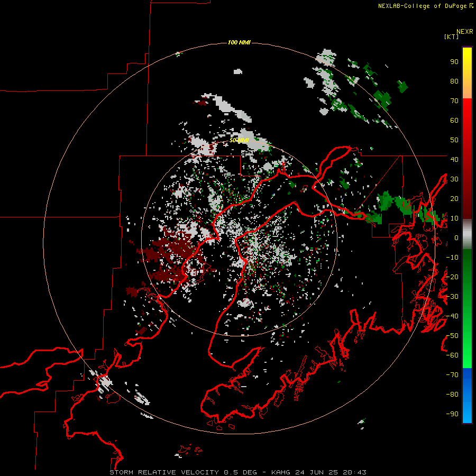Click the 50 value on the velocity scale
The height and width of the screenshot is (476, 476).
(x=454, y=140)
